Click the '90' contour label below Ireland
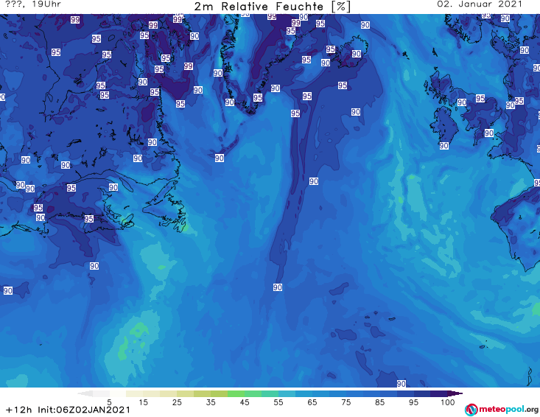540x417 pixels. [x=444, y=146]
